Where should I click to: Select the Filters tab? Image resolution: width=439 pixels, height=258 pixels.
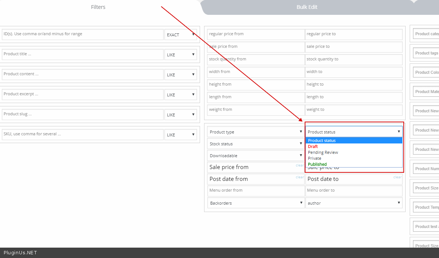[98, 7]
